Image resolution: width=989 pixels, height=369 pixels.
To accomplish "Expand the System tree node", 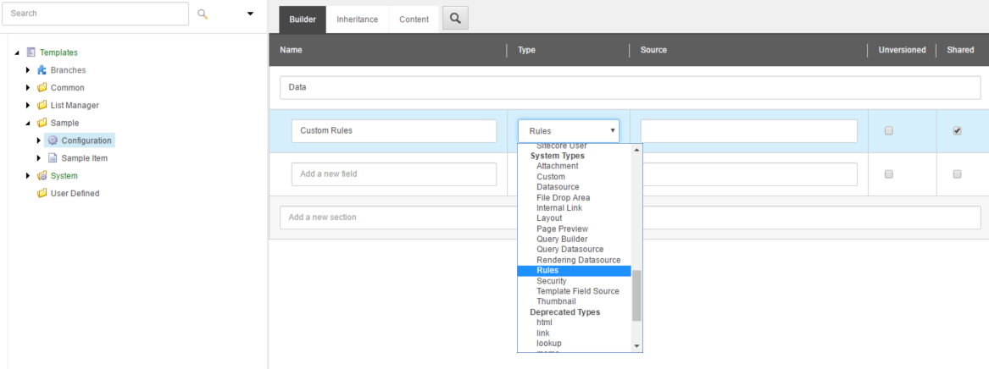I will coord(28,176).
